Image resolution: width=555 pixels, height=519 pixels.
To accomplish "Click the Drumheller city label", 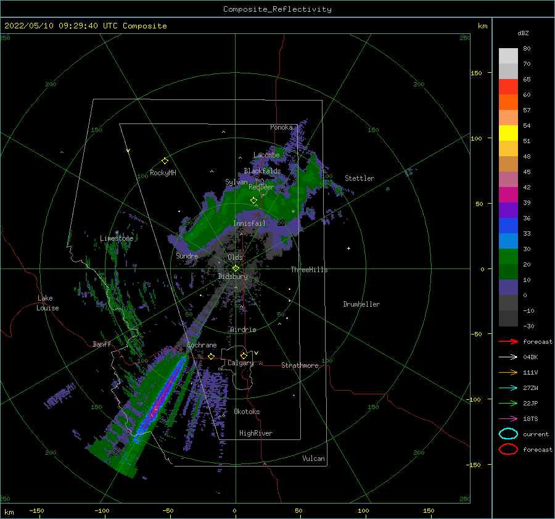I will click(x=361, y=304).
